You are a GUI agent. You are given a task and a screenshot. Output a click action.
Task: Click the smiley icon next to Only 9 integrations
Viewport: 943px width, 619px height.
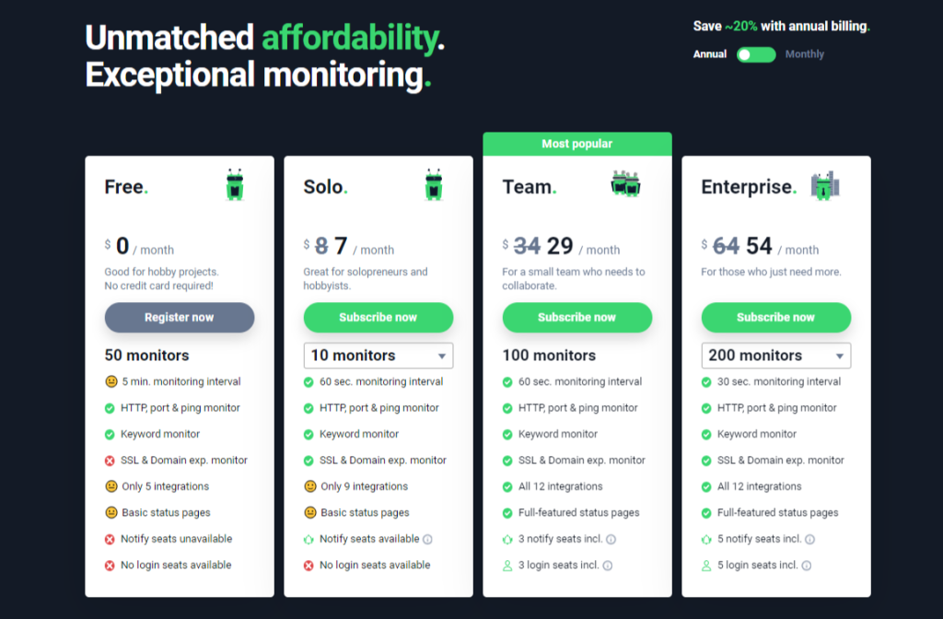click(x=309, y=486)
